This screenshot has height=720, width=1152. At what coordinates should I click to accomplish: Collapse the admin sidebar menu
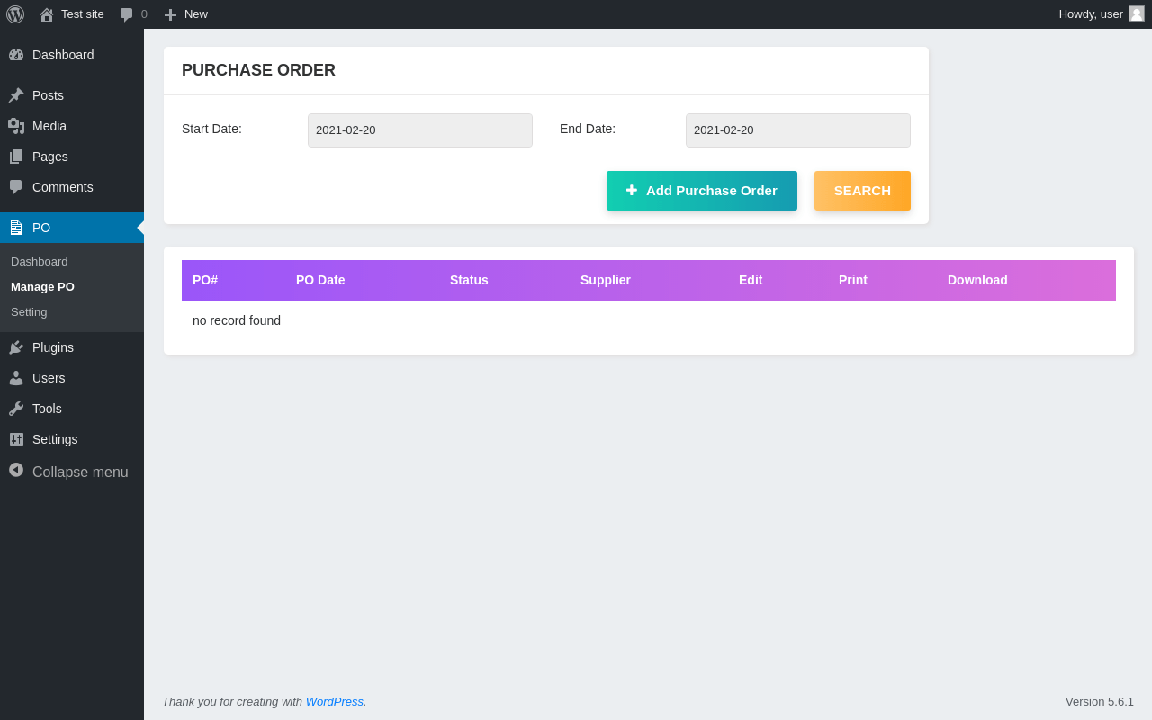coord(72,472)
